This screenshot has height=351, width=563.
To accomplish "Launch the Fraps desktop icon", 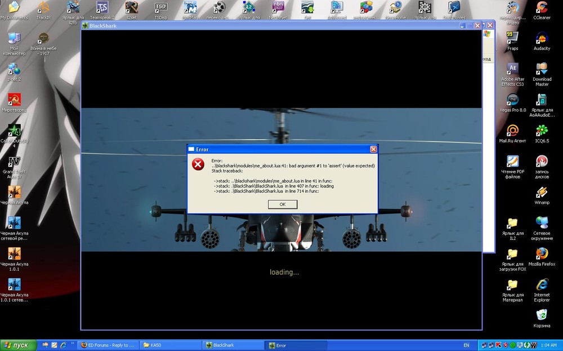I will 513,41.
